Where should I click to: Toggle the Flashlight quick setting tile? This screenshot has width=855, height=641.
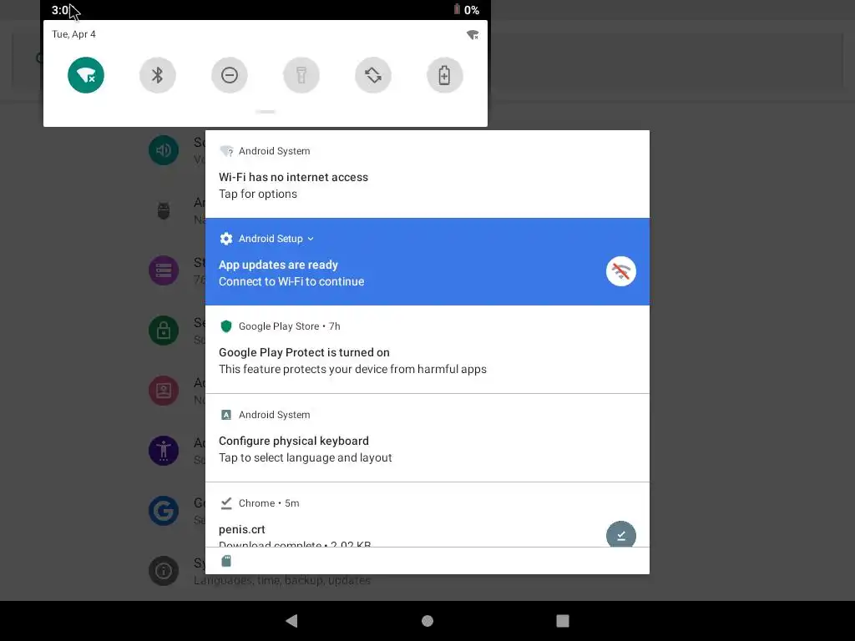[x=301, y=75]
